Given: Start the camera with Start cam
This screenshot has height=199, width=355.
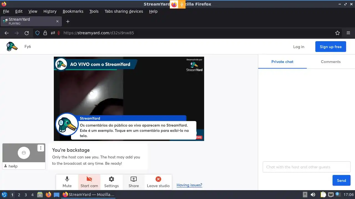Looking at the screenshot, I should [89, 182].
